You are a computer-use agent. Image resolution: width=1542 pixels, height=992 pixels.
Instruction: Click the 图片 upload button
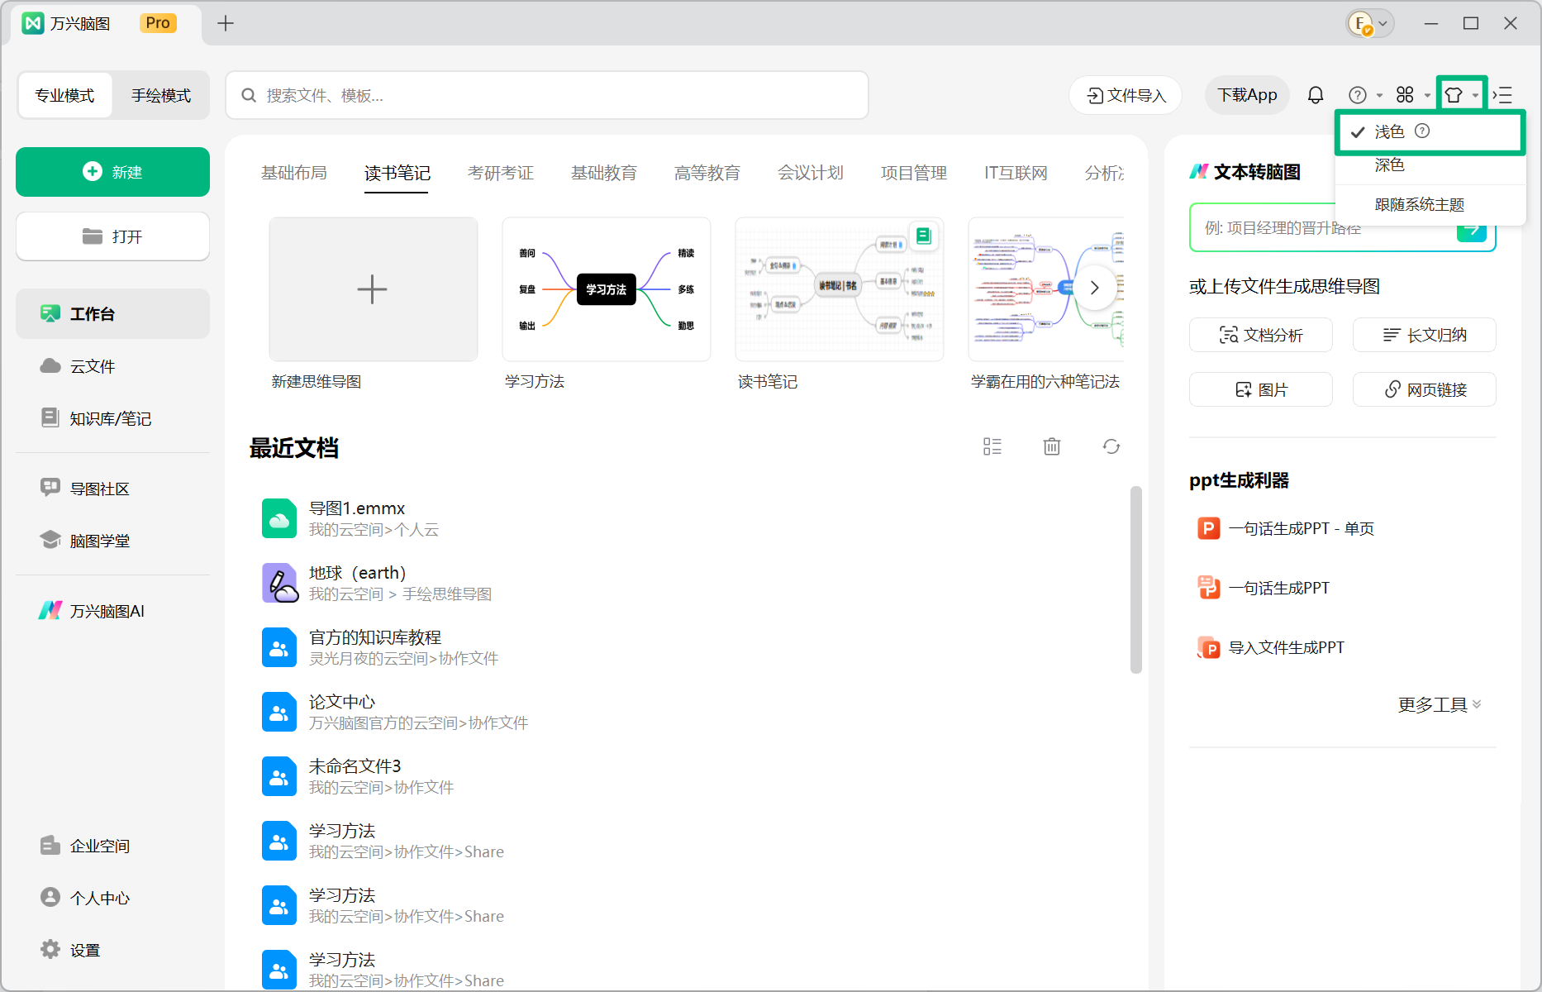pyautogui.click(x=1261, y=389)
